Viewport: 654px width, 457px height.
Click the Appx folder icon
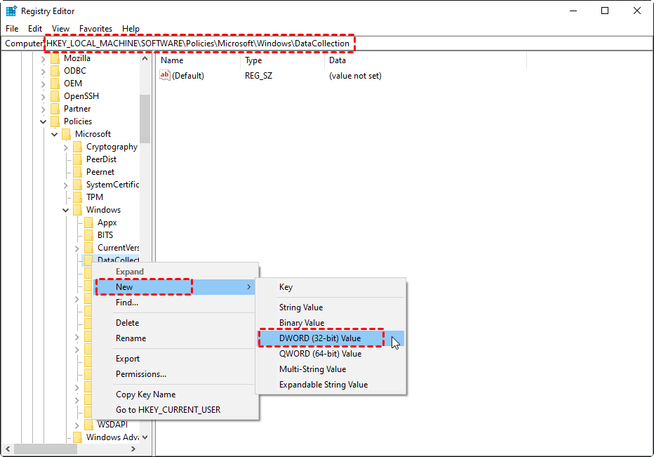click(x=88, y=222)
